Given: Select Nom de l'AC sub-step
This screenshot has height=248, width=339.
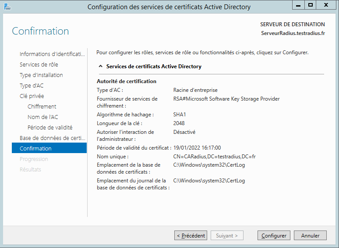Looking at the screenshot, I should click(42, 117).
